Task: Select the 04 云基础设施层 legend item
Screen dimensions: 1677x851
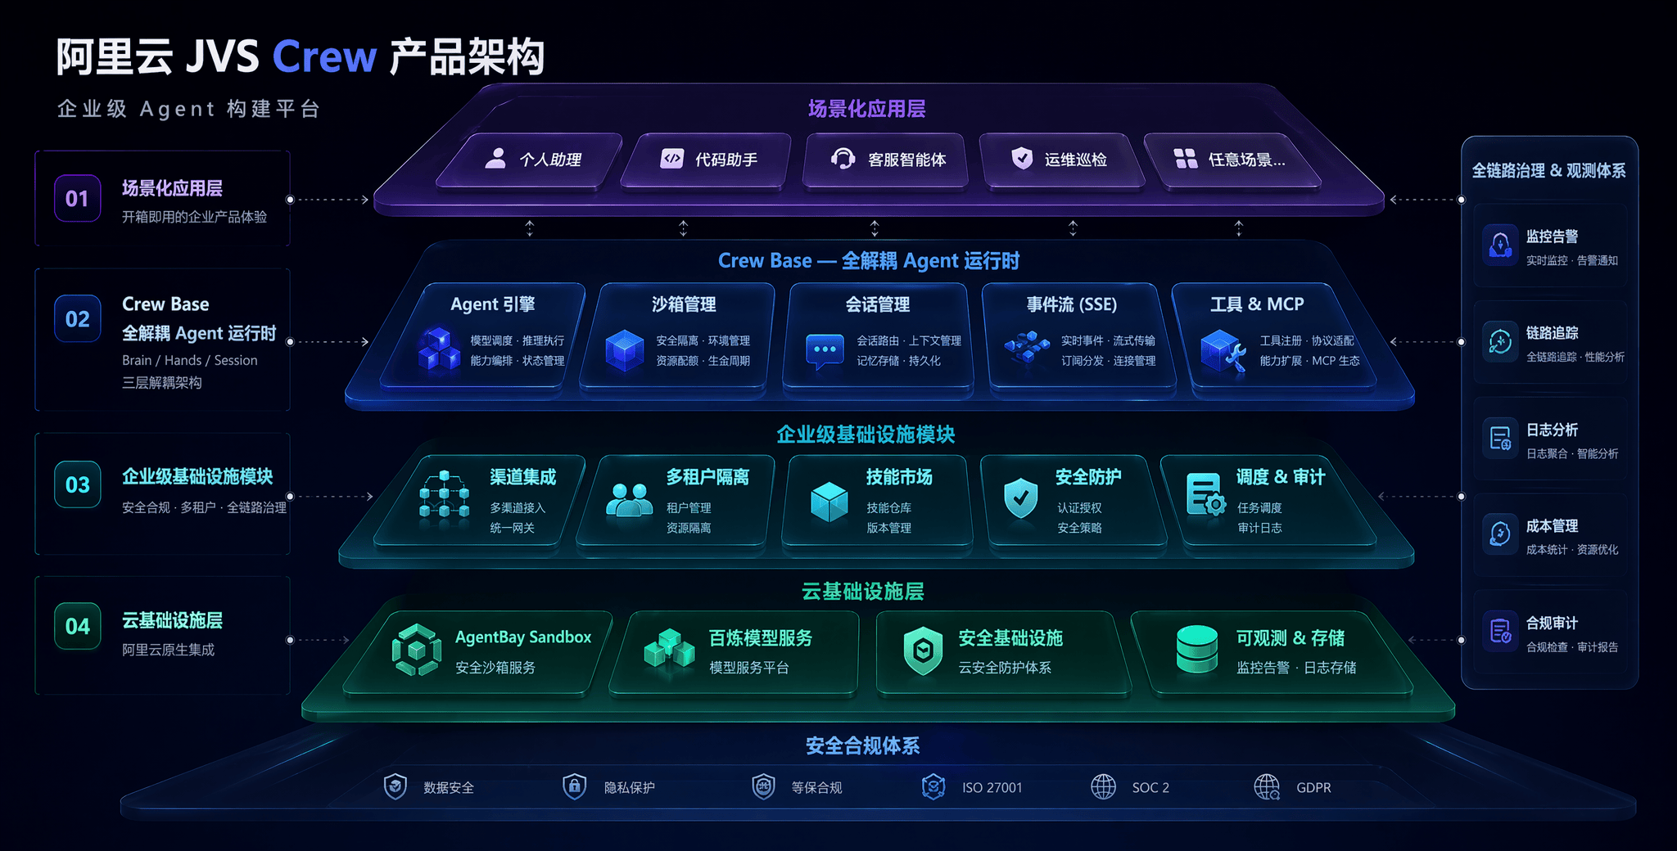Action: click(162, 635)
